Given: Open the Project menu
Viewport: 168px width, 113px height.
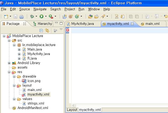Looking at the screenshot, I should pos(70,9).
